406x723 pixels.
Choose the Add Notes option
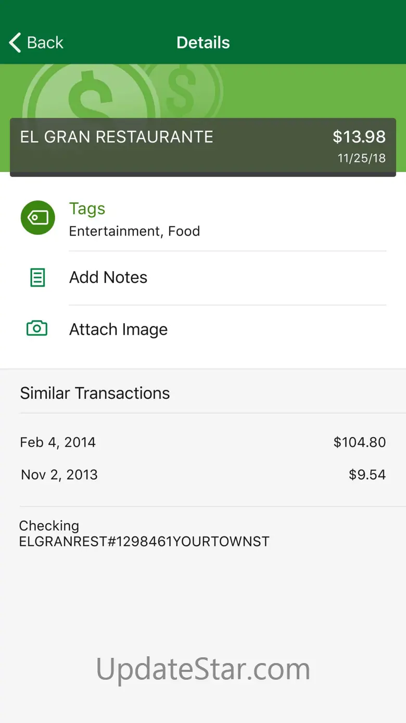click(x=108, y=277)
